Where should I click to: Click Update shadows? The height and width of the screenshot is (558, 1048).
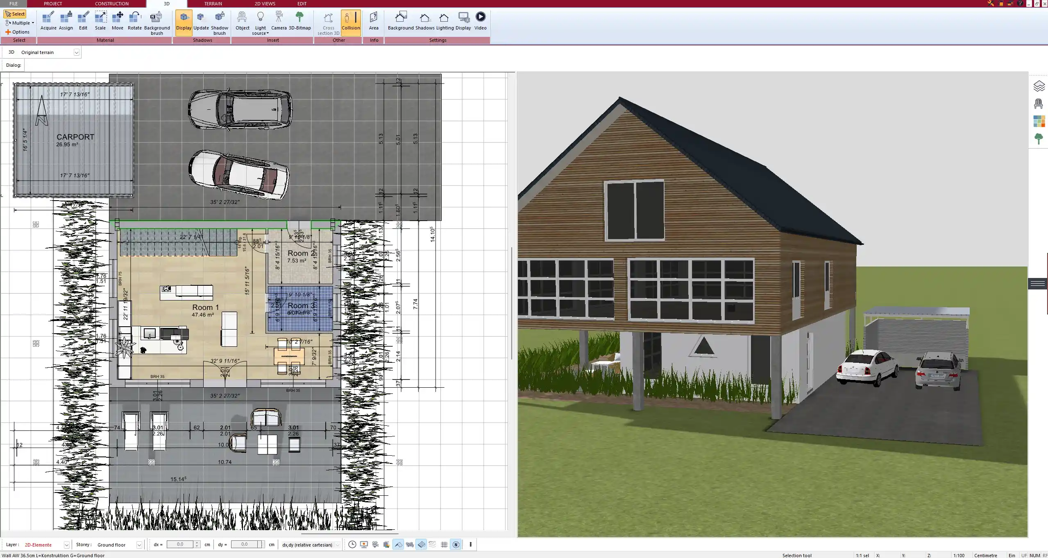pyautogui.click(x=201, y=21)
